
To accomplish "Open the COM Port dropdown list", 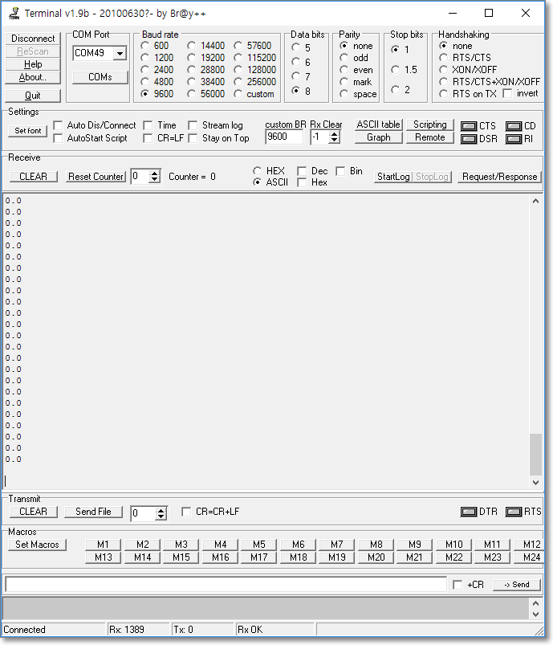I will (120, 53).
